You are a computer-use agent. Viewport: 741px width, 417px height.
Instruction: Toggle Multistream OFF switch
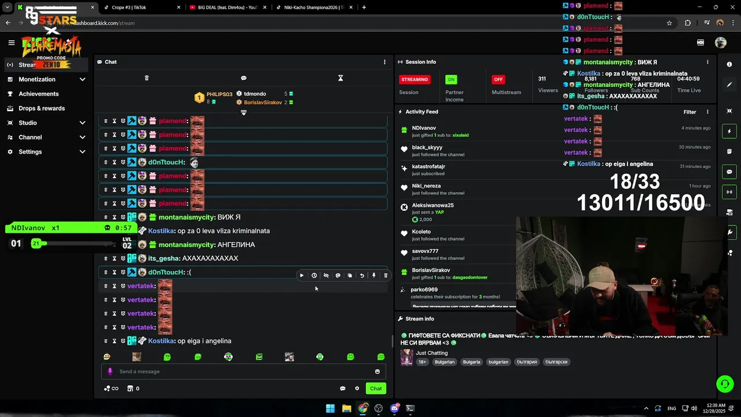click(498, 79)
